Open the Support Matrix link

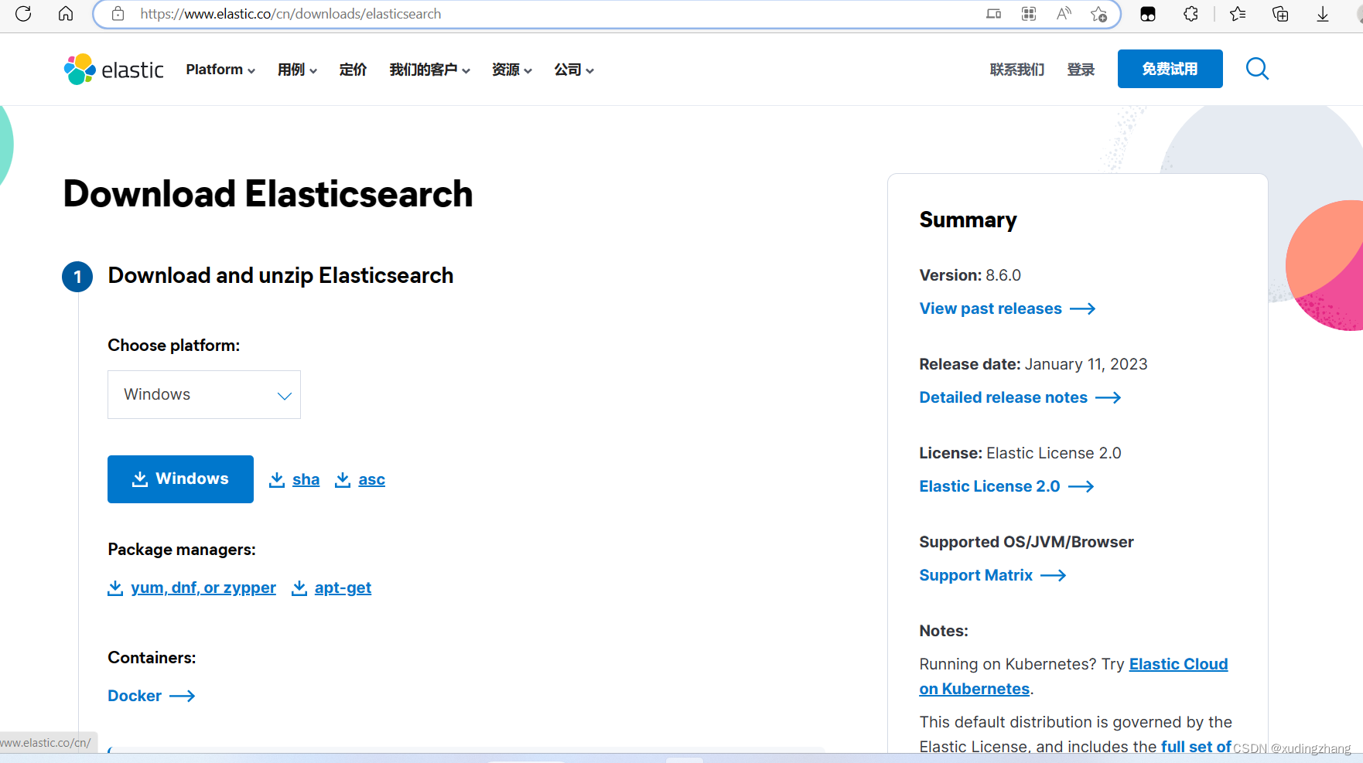(992, 575)
